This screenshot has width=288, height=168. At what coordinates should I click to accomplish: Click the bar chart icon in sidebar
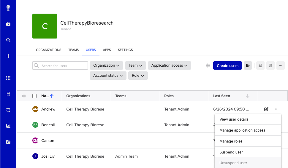point(8,126)
